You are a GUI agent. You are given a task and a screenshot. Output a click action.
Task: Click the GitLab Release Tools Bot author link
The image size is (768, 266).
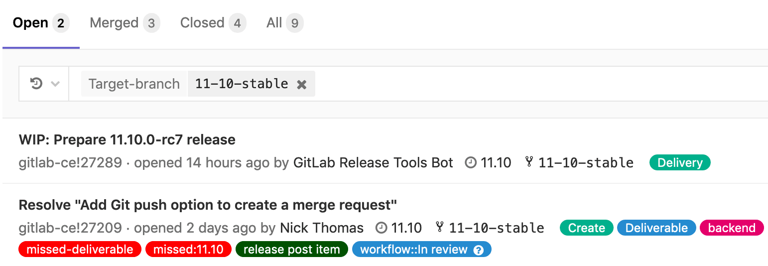click(x=374, y=163)
